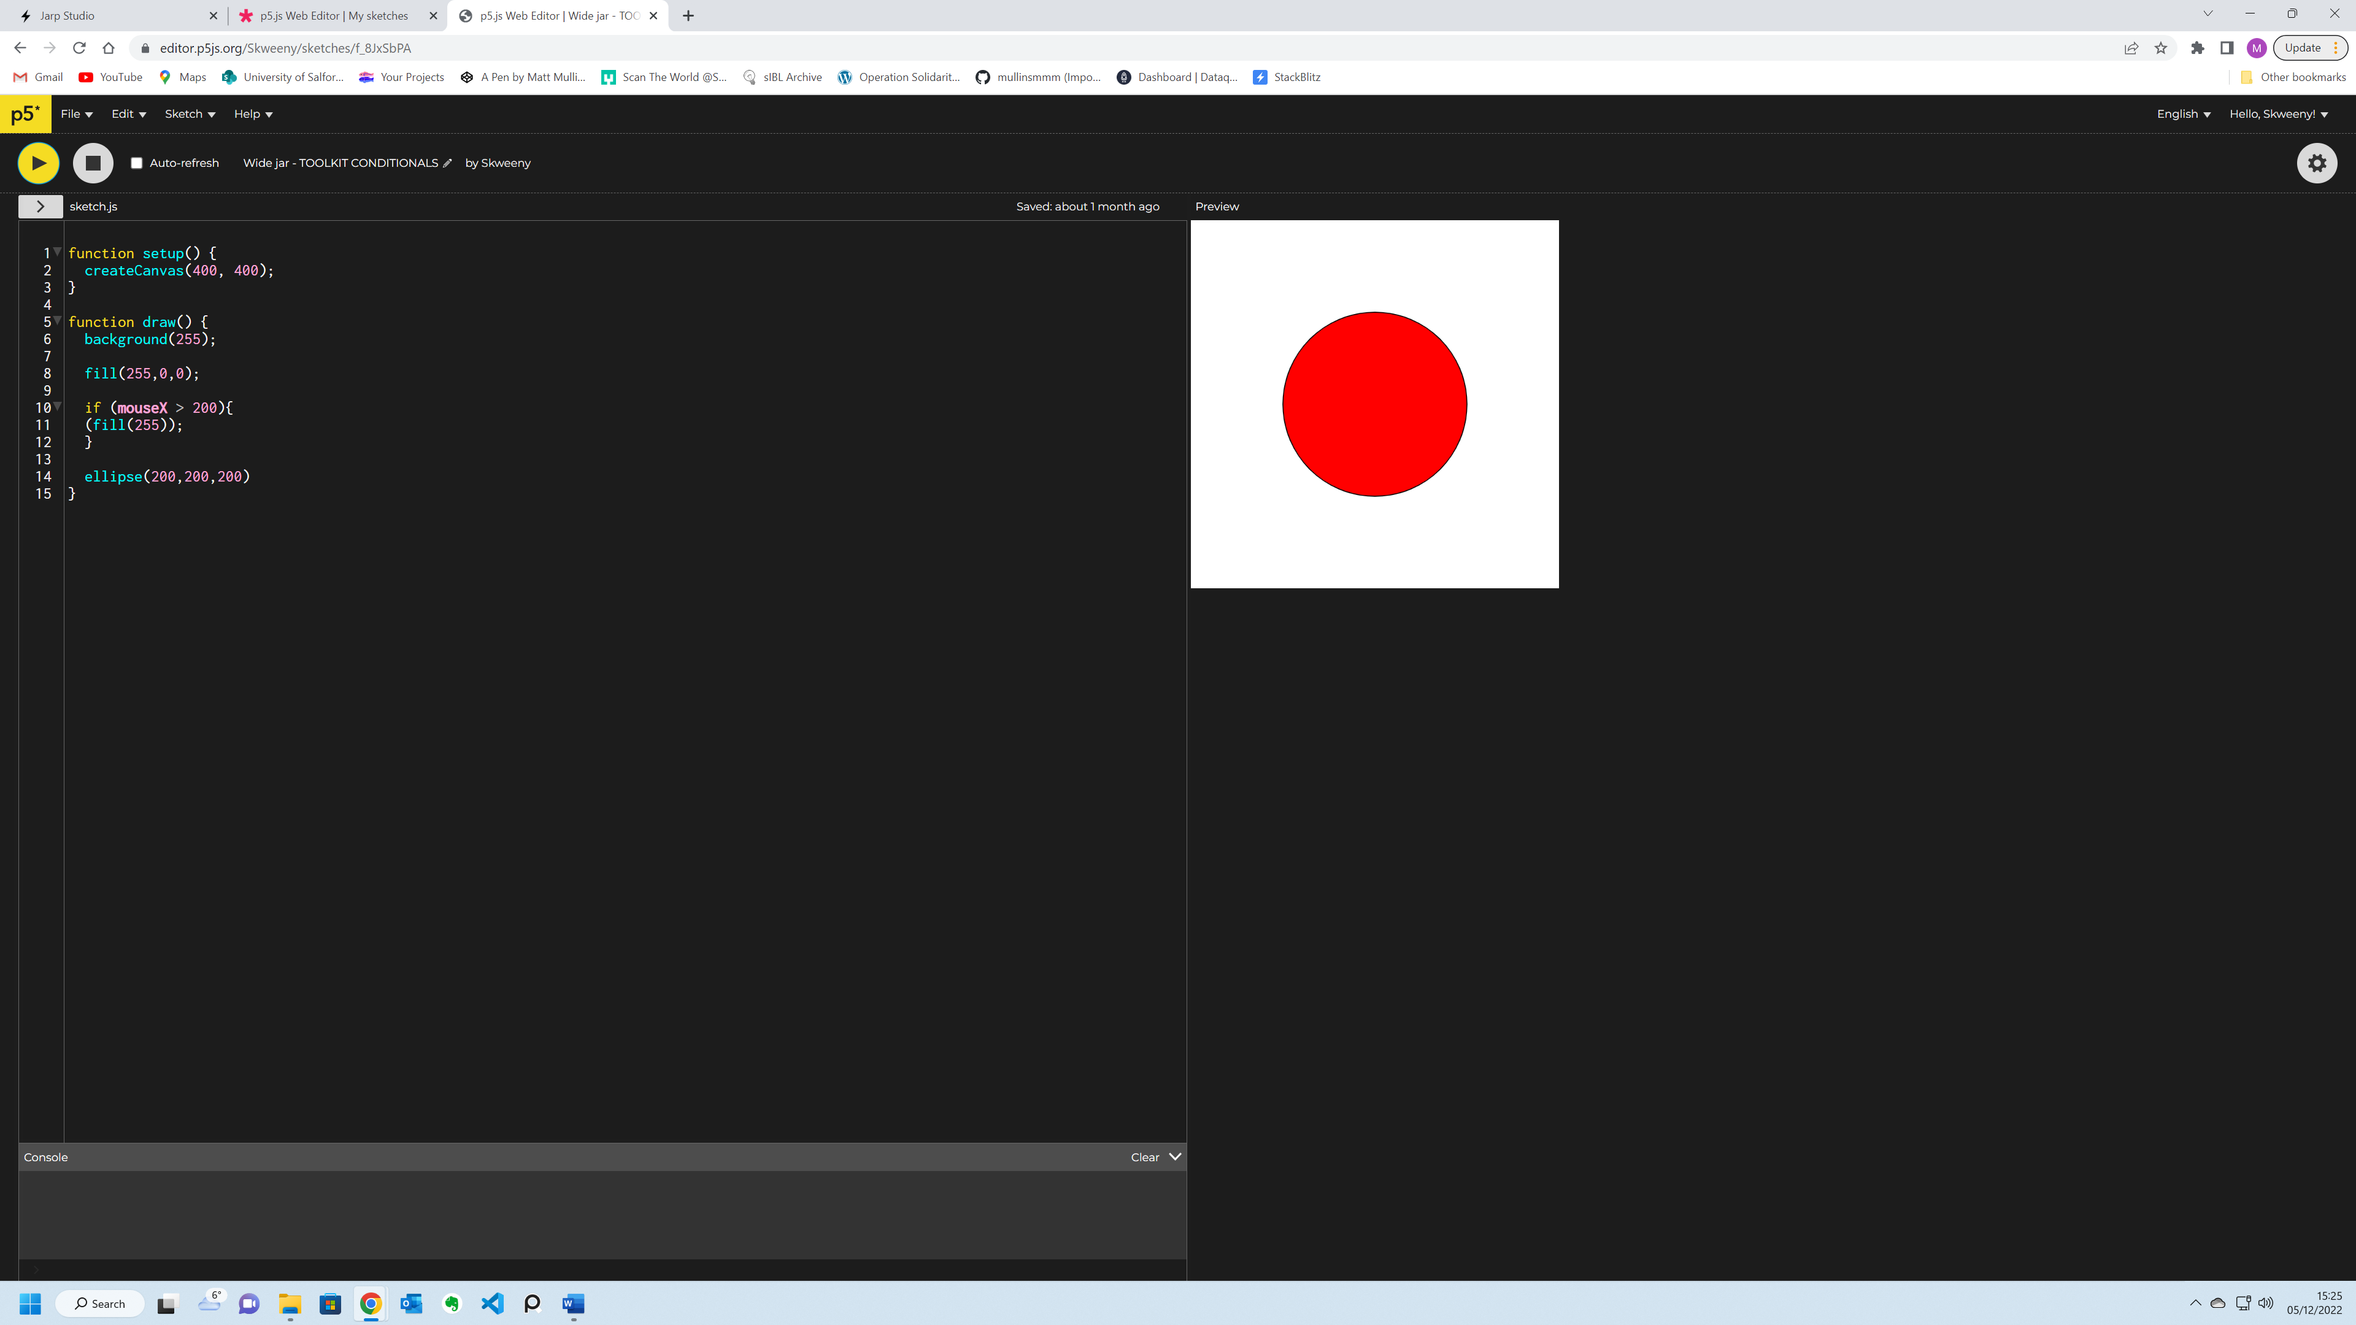Open the Hello, Skweeny! account dropdown
2356x1325 pixels.
click(x=2278, y=114)
